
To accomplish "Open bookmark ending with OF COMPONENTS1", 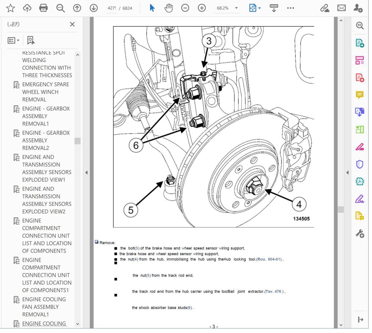I will click(47, 275).
